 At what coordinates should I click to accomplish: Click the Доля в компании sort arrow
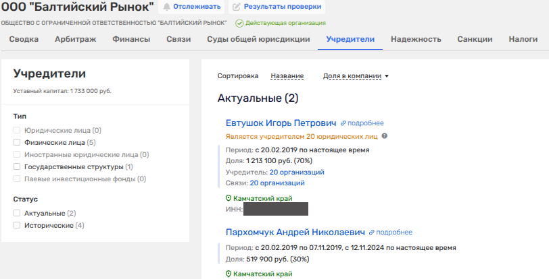(x=387, y=76)
